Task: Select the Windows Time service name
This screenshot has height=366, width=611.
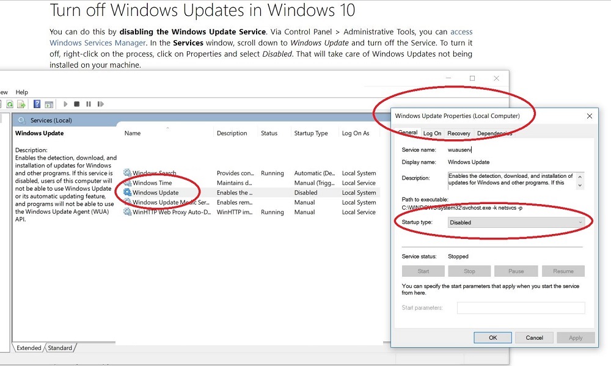Action: 152,183
